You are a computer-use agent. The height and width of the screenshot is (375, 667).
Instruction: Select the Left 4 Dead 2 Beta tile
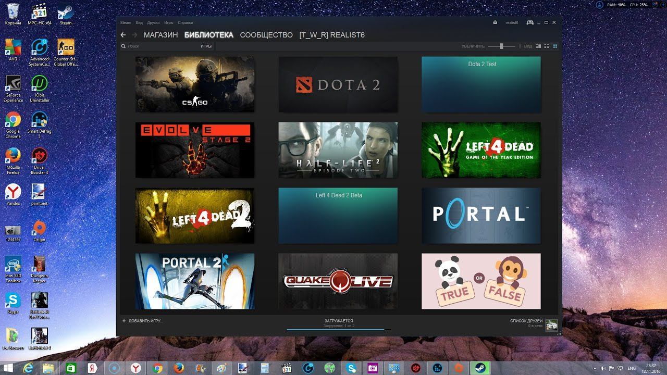[338, 216]
